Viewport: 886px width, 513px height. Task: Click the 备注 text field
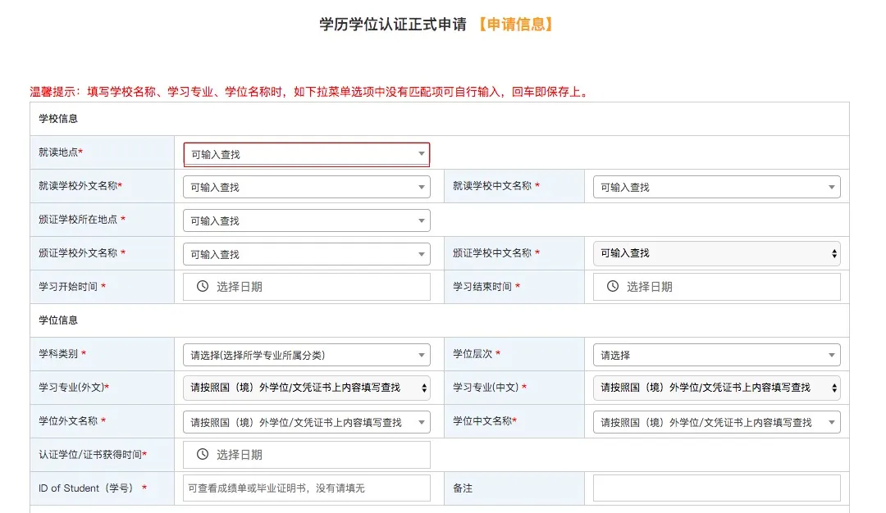tap(716, 488)
